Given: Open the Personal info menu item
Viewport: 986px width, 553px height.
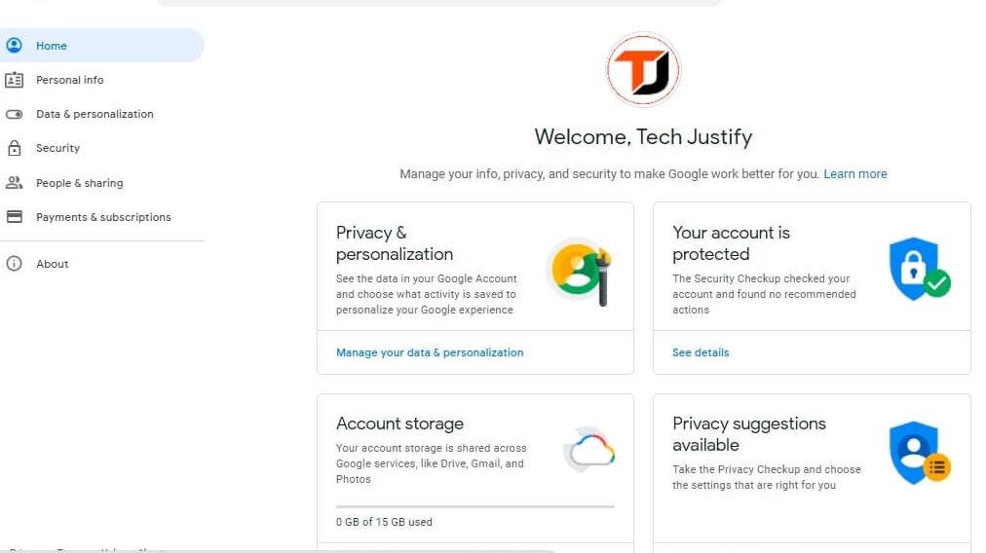Looking at the screenshot, I should (69, 80).
